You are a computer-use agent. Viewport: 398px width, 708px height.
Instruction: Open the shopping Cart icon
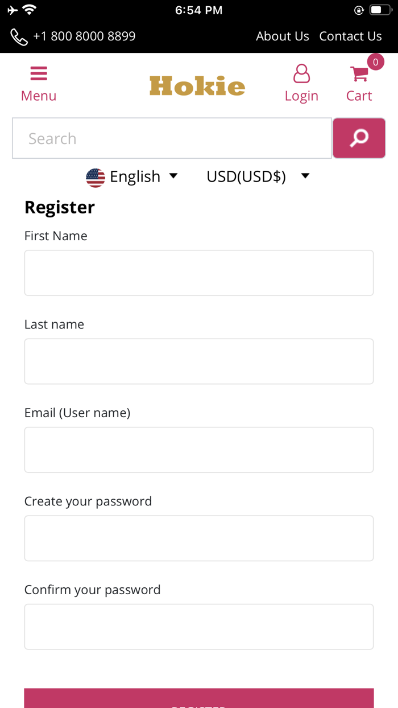(359, 75)
